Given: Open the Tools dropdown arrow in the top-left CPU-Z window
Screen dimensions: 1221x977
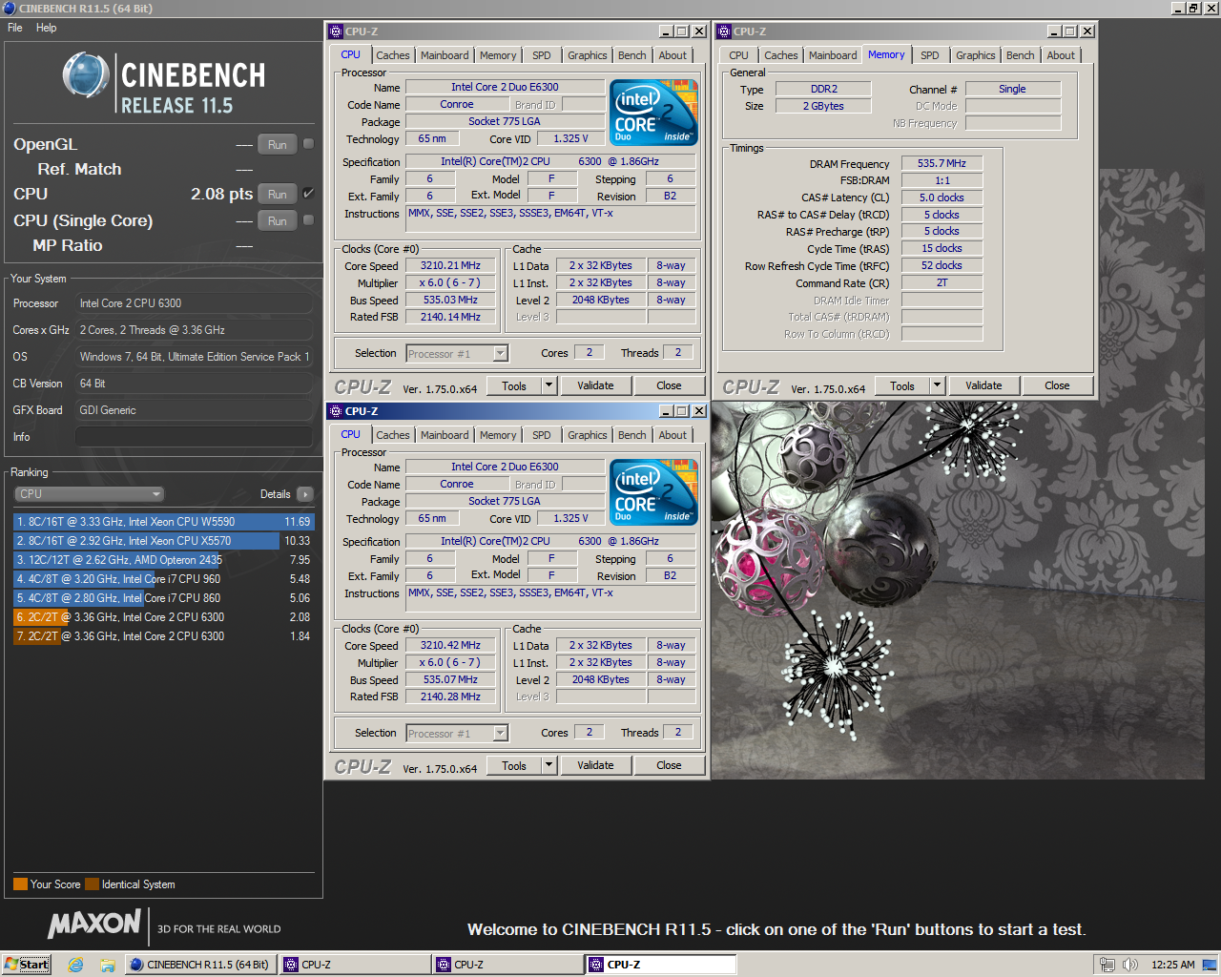Looking at the screenshot, I should click(548, 385).
